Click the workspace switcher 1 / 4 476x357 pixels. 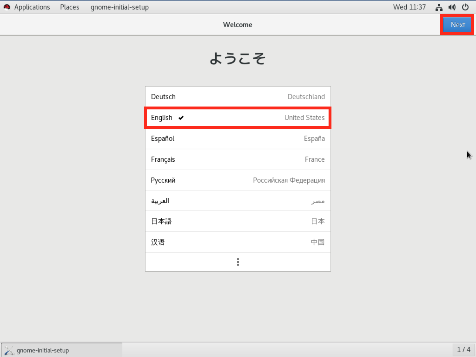pyautogui.click(x=464, y=350)
